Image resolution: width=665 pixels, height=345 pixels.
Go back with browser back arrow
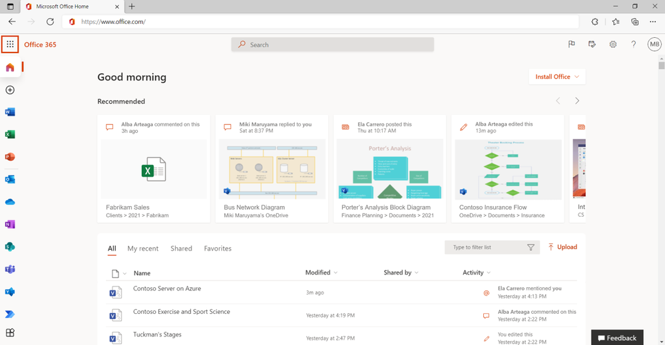12,21
